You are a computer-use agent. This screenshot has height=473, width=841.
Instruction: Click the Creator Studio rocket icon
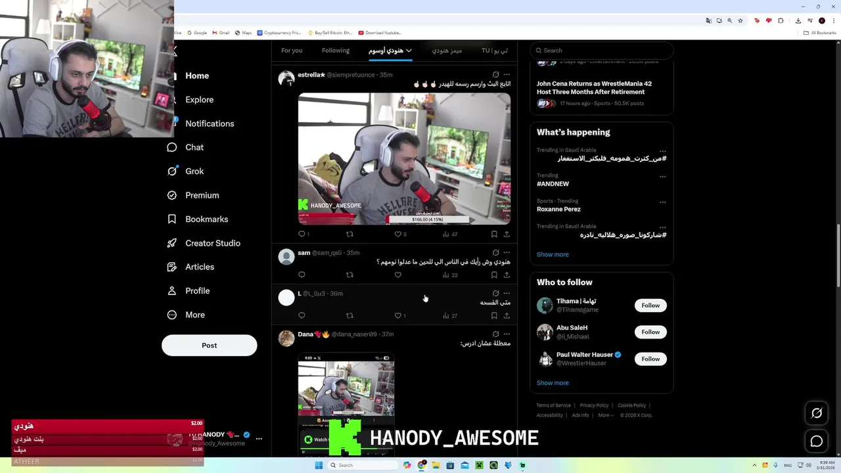click(x=172, y=243)
